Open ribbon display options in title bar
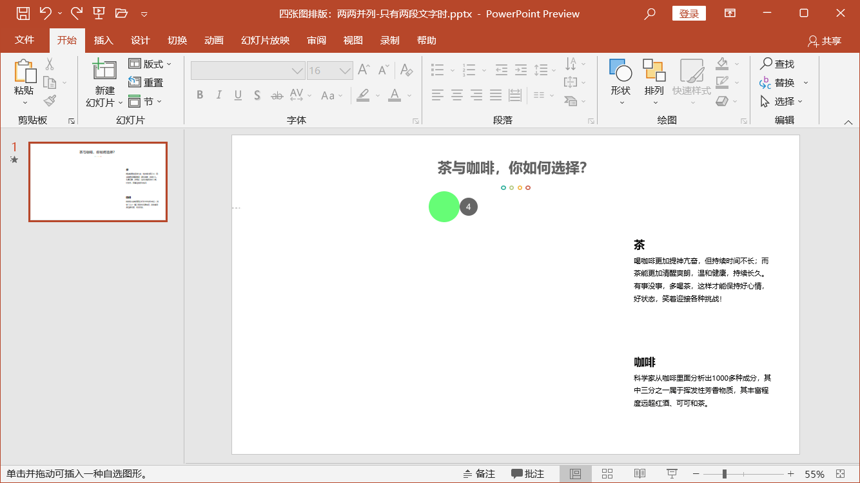860x483 pixels. pos(730,13)
